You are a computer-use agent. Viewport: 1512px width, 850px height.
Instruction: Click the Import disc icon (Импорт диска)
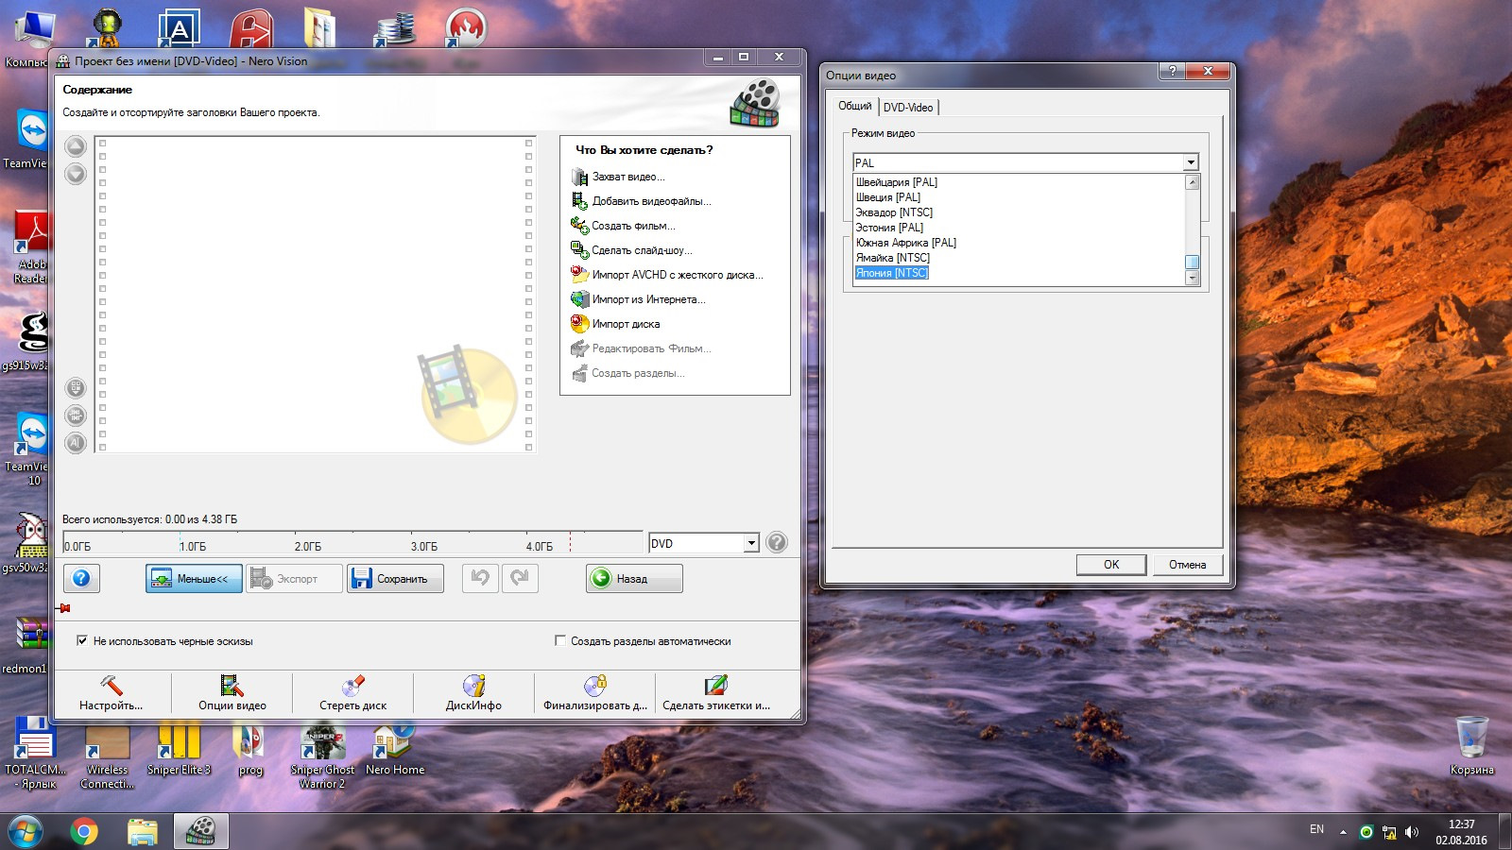579,324
